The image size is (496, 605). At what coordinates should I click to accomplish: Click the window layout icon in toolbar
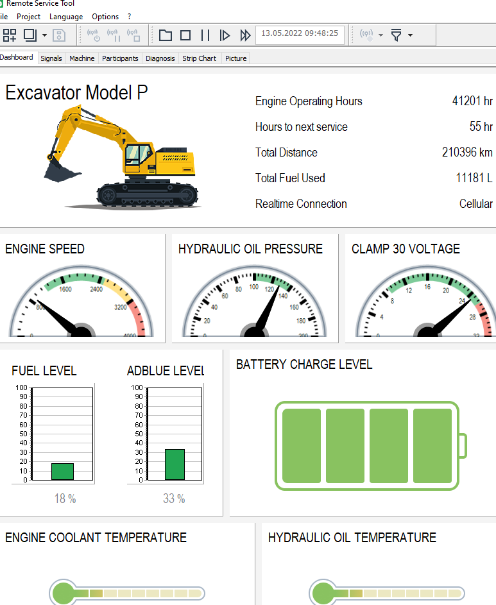(x=30, y=35)
